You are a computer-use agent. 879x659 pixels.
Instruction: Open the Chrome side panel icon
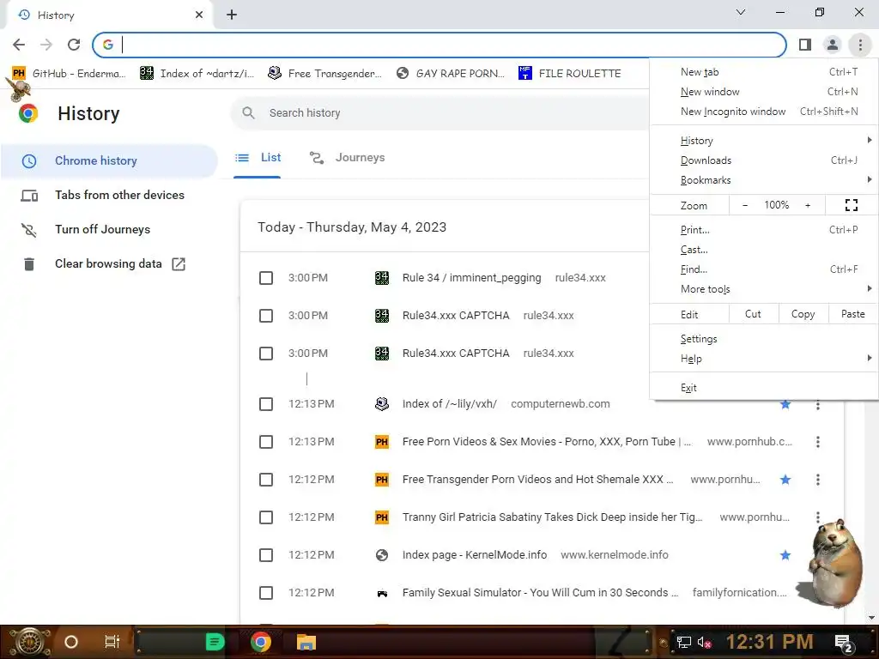point(805,45)
